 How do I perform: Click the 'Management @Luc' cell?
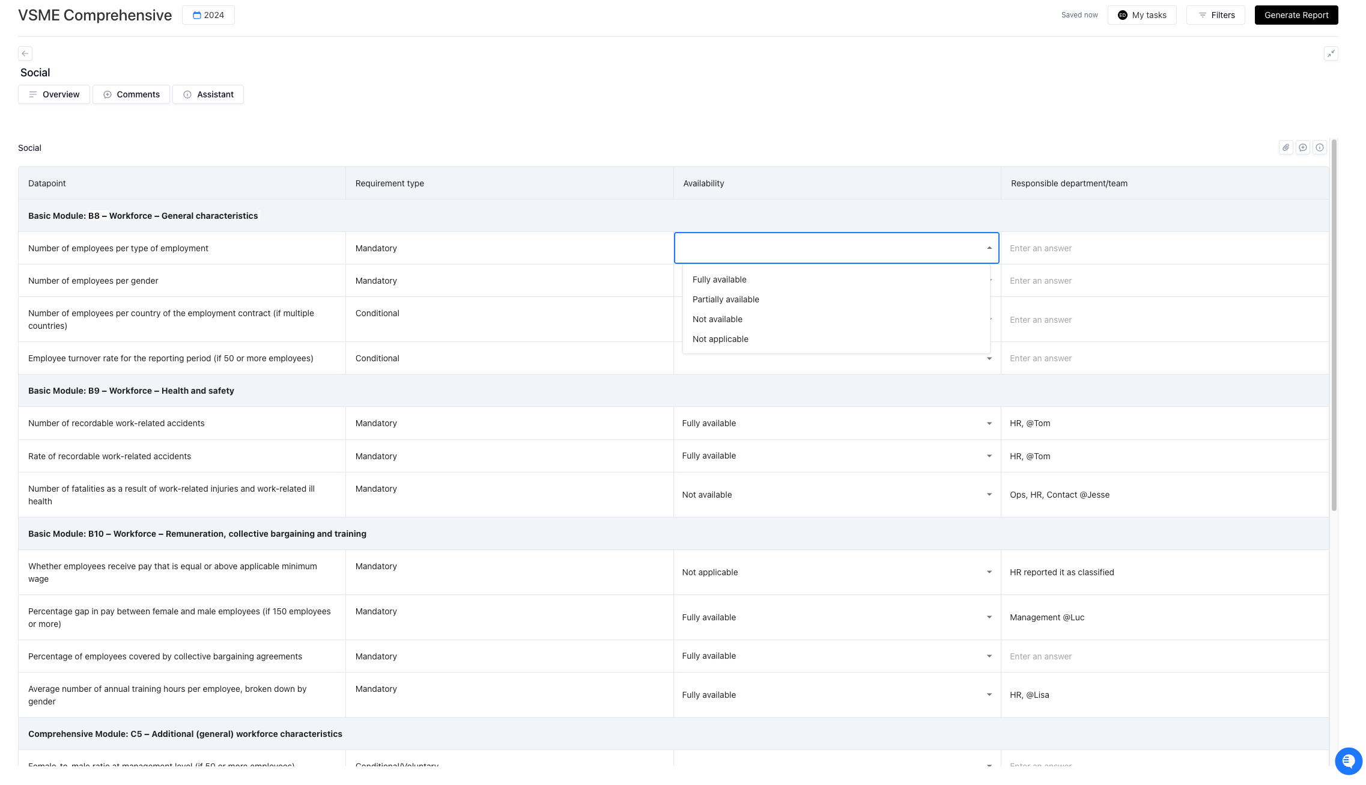pos(1165,617)
